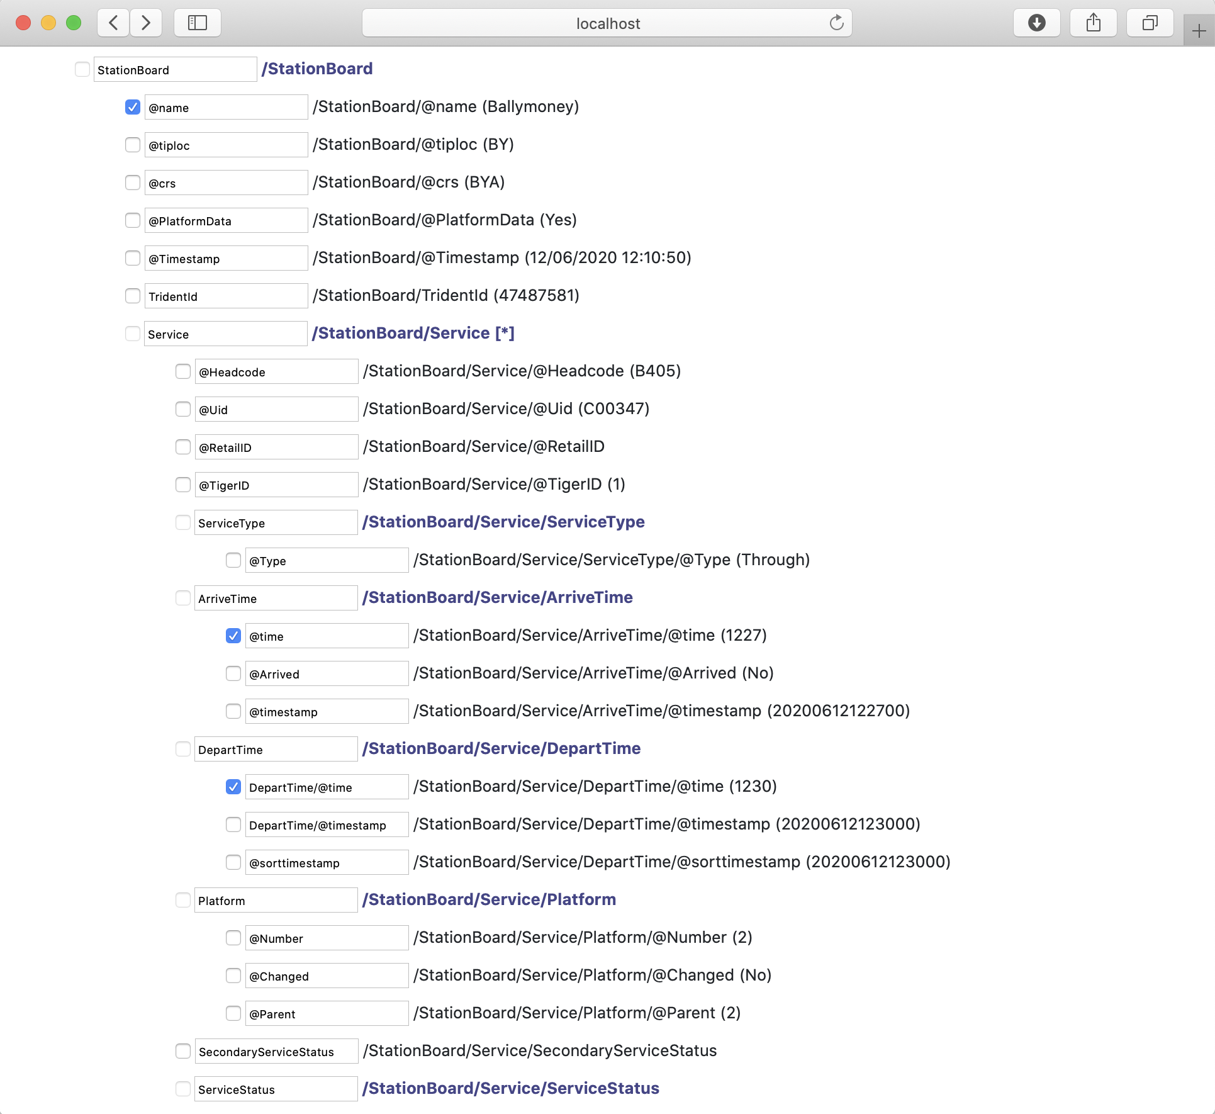This screenshot has height=1114, width=1215.
Task: Open the Downloads icon in toolbar
Action: pos(1036,23)
